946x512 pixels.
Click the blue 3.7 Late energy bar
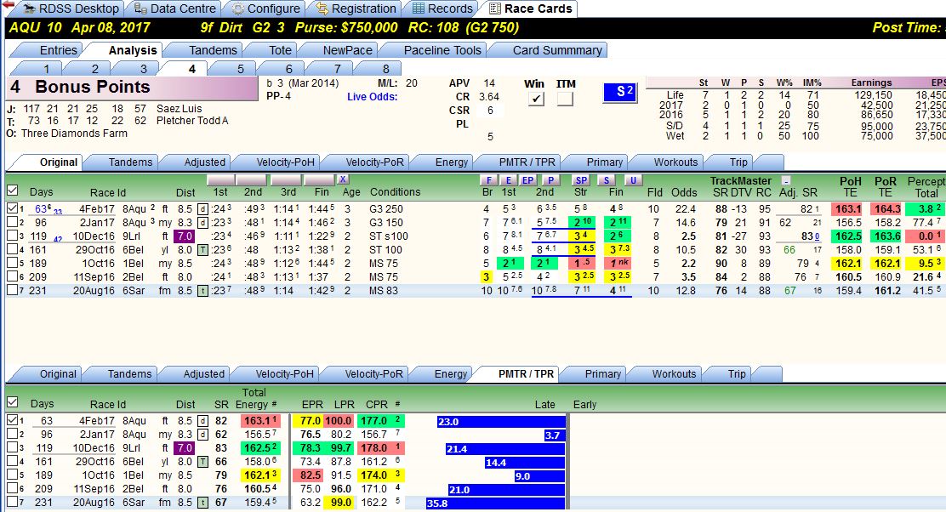pyautogui.click(x=555, y=435)
